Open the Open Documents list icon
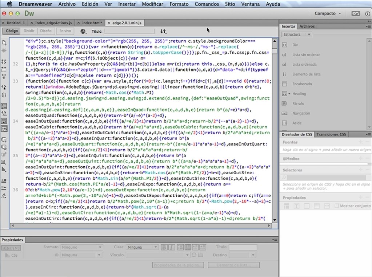Viewport: 372px width, 277px height. [x=4, y=42]
